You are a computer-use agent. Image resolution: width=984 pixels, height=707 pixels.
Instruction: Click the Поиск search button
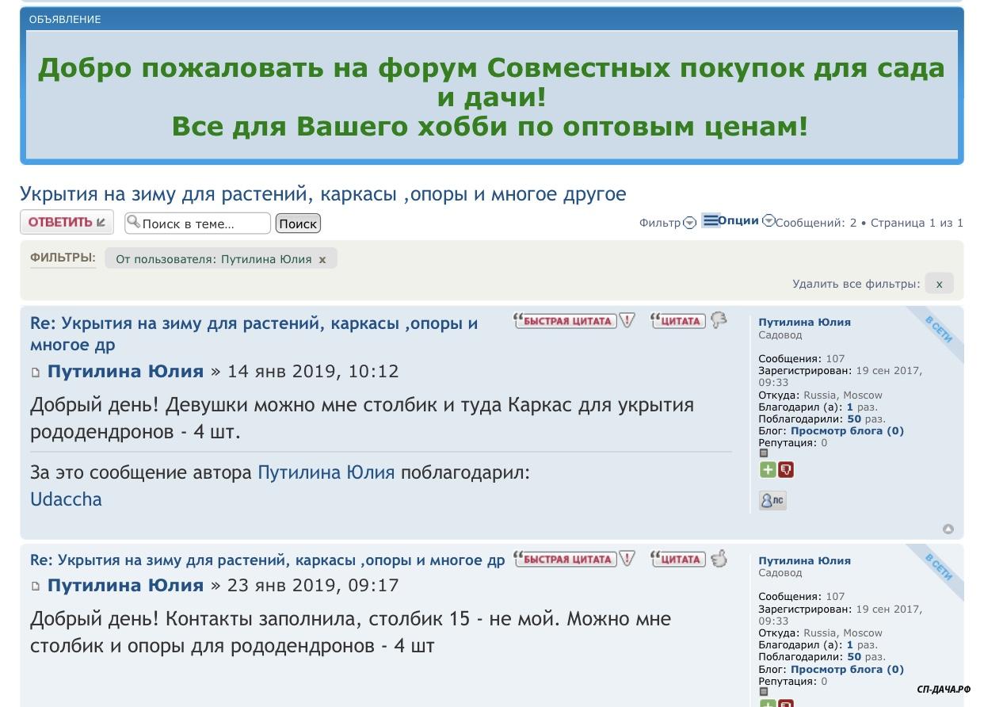pyautogui.click(x=298, y=224)
